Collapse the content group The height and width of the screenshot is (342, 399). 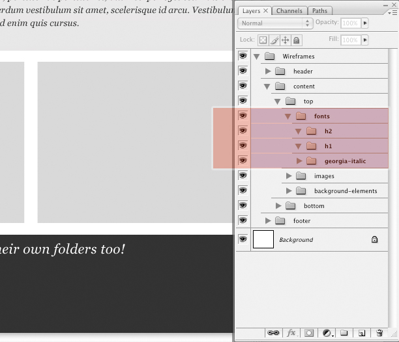(267, 86)
